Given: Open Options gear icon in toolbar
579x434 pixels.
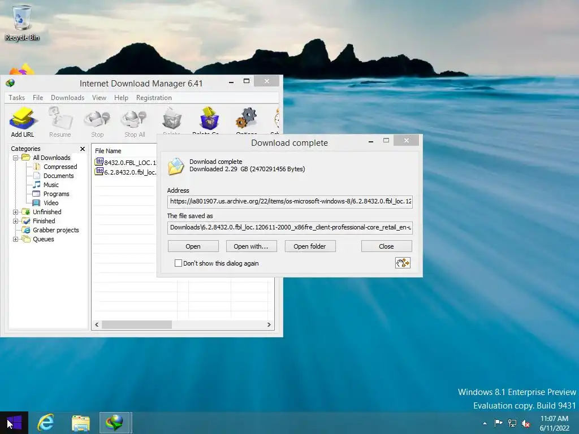Looking at the screenshot, I should (247, 118).
